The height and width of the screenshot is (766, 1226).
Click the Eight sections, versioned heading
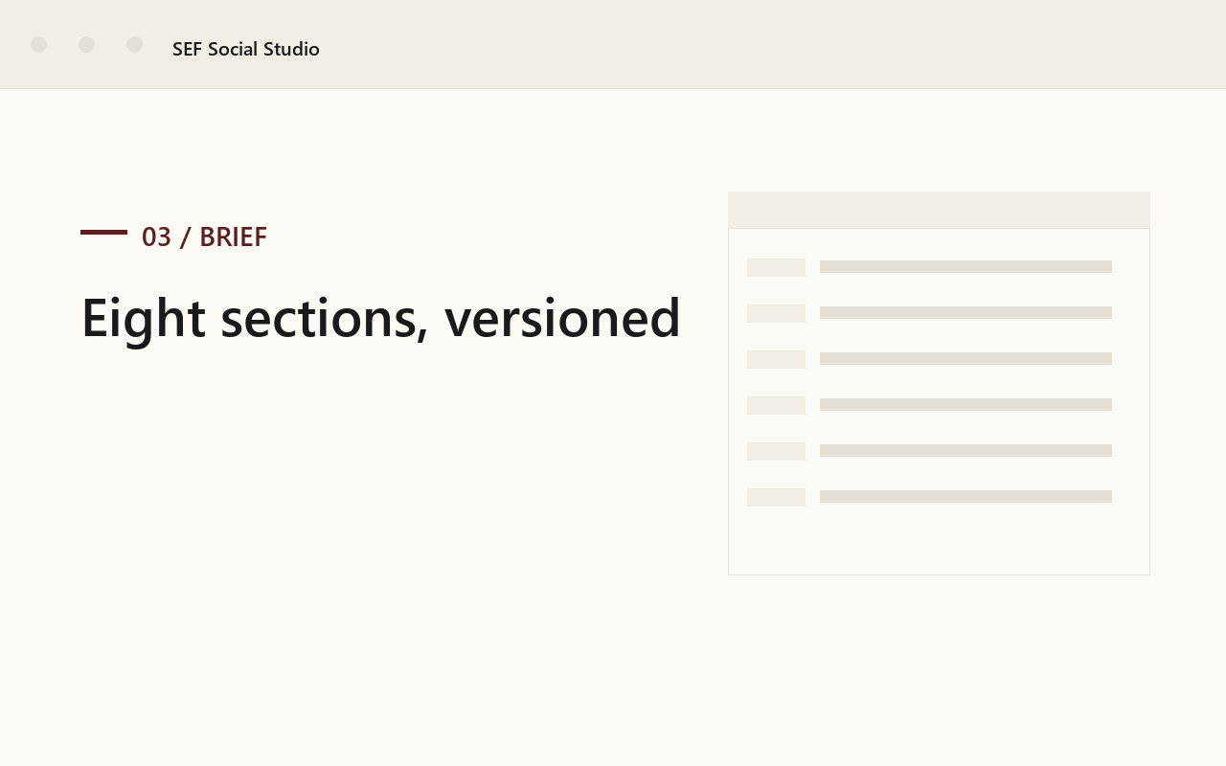pos(380,317)
